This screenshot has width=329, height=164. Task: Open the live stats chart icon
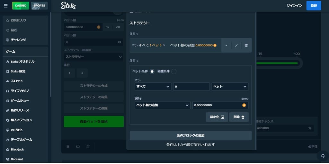(88, 147)
